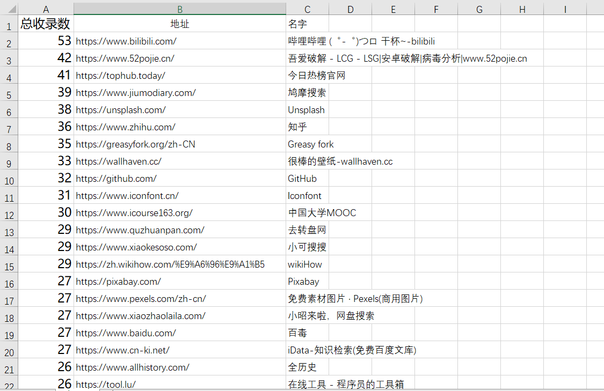
Task: Click the cell with value 30
Action: (46, 212)
